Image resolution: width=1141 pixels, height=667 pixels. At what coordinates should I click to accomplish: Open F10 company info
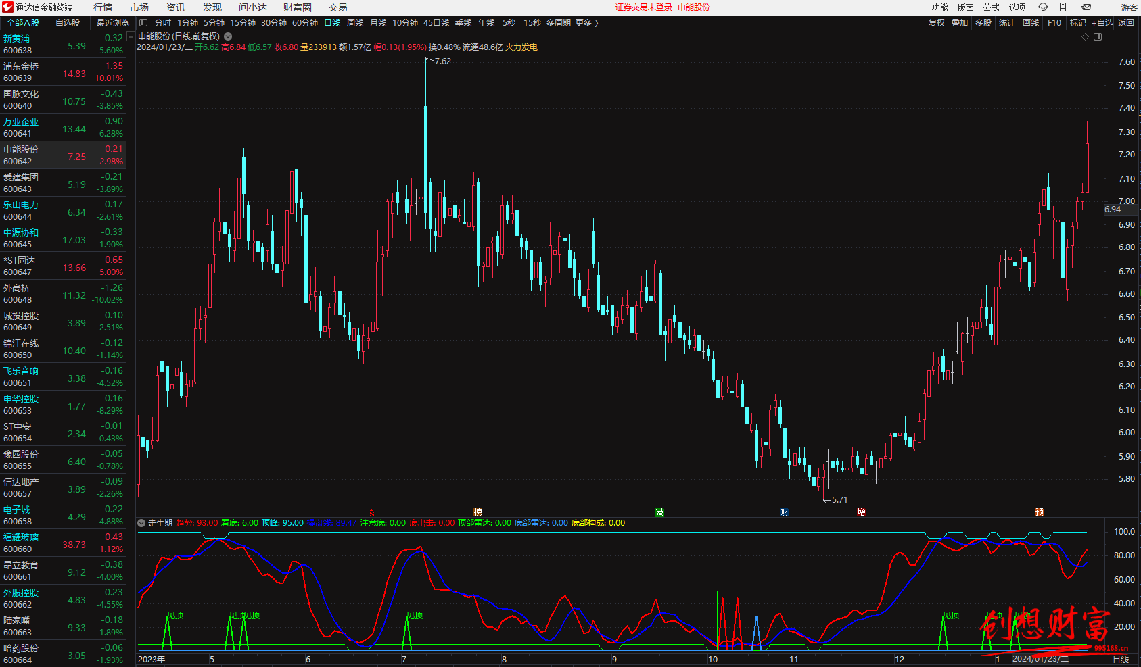pos(1054,23)
